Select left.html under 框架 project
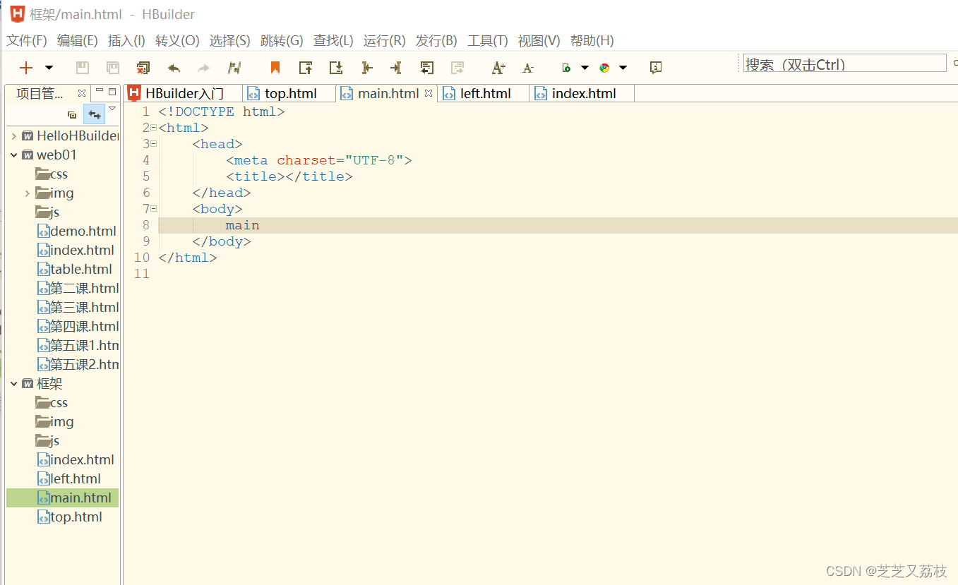 click(x=68, y=479)
